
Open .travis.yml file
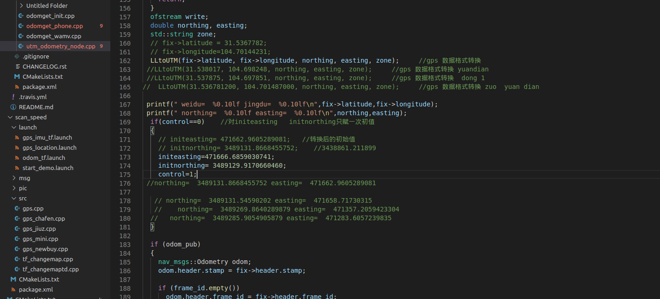pyautogui.click(x=33, y=97)
